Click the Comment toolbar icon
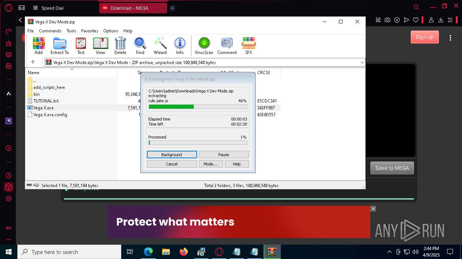Viewport: 462px width, 259px height. click(x=227, y=46)
